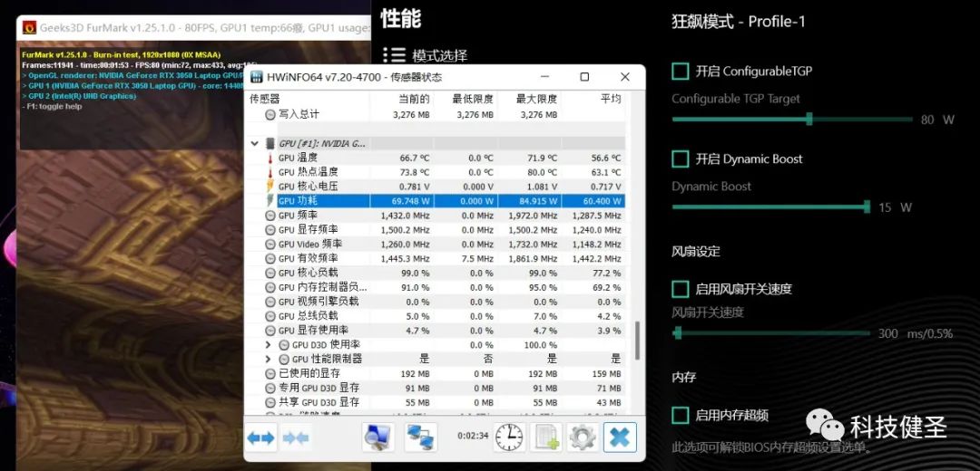Click the Dynamic Boost slider handle
This screenshot has width=980, height=471.
click(867, 207)
